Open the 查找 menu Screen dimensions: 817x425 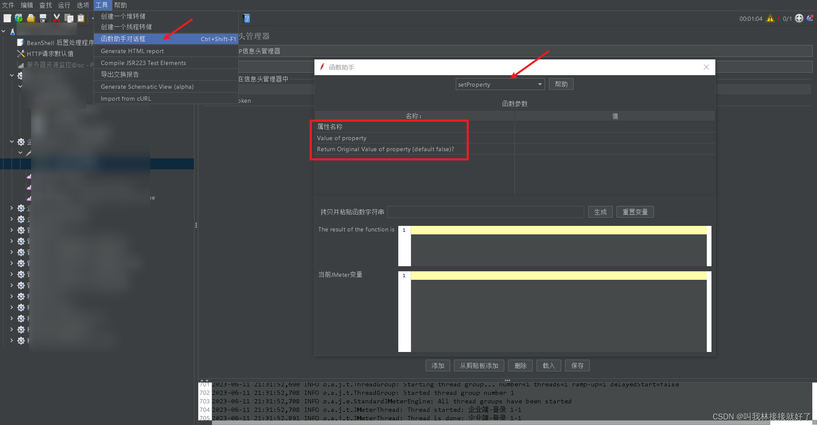tap(46, 5)
